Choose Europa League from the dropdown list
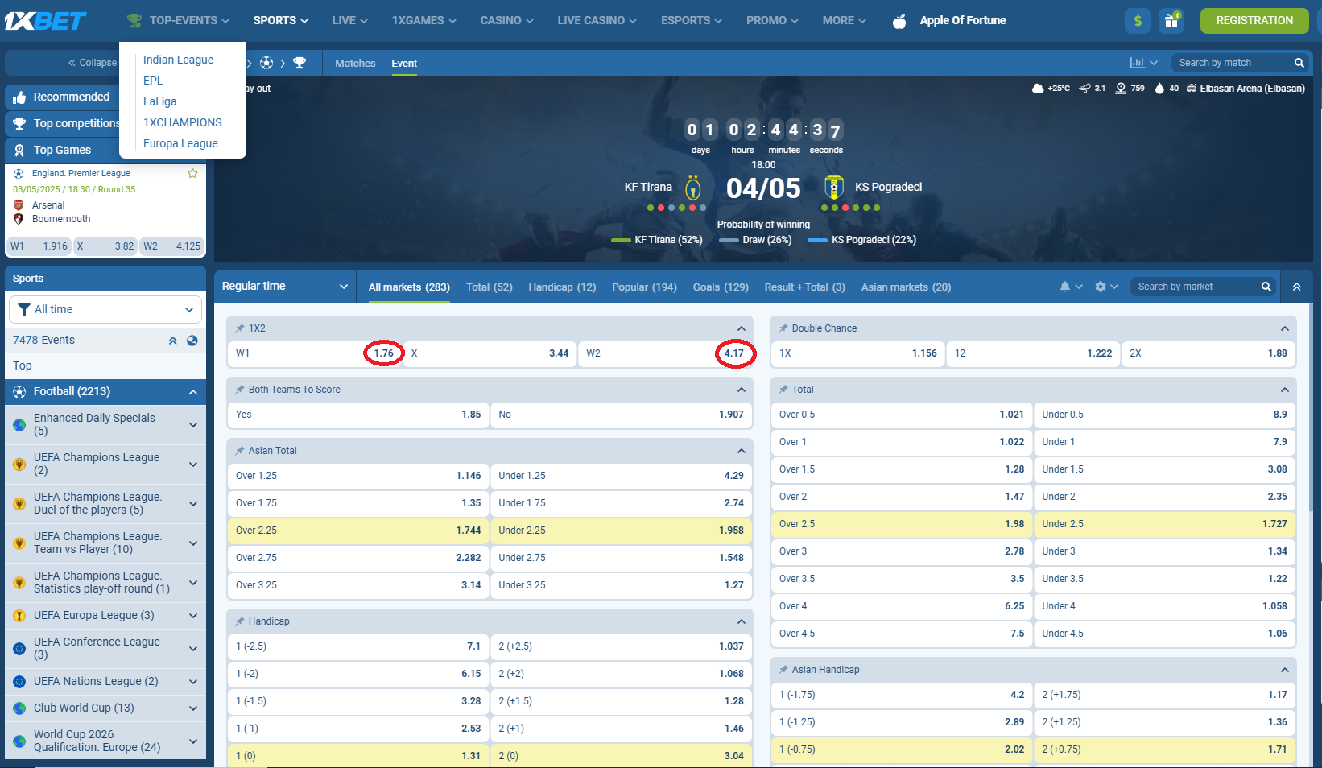Viewport: 1322px width, 768px height. coord(180,143)
